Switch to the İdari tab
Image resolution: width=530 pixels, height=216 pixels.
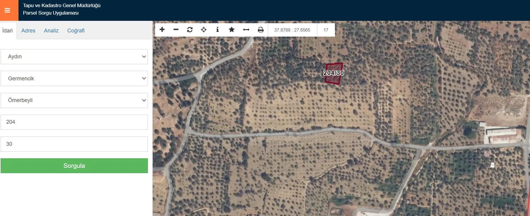[7, 31]
